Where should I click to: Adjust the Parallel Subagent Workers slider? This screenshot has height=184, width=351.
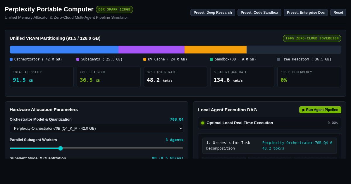[x=97, y=148]
